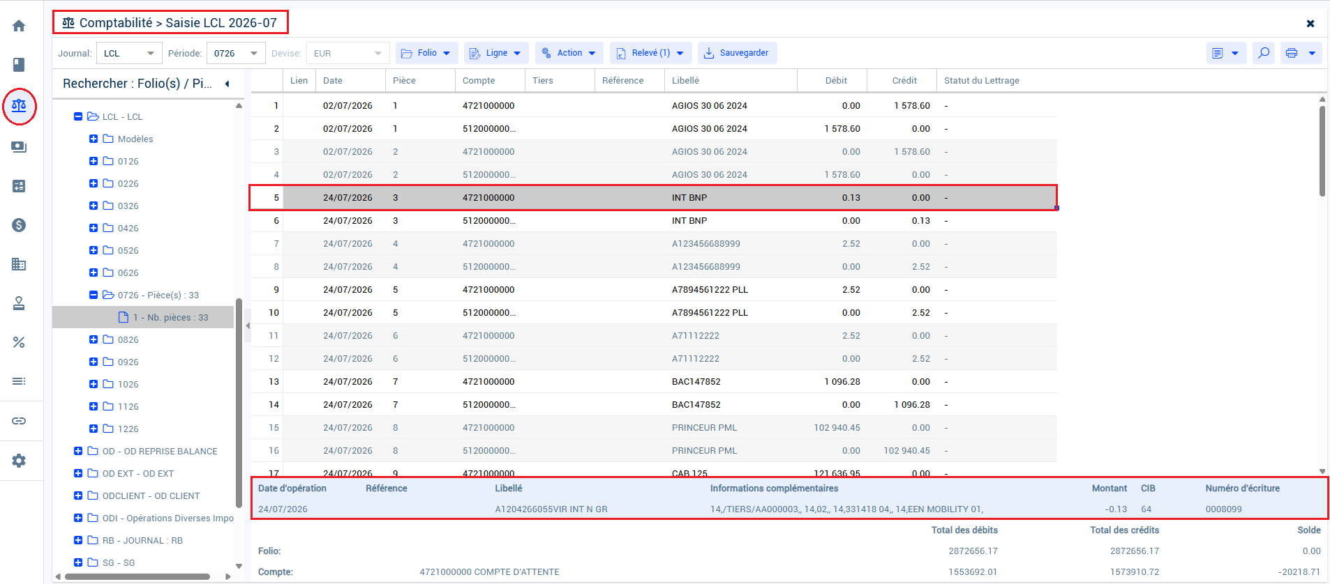This screenshot has width=1330, height=584.
Task: Open the Action menu
Action: 569,53
